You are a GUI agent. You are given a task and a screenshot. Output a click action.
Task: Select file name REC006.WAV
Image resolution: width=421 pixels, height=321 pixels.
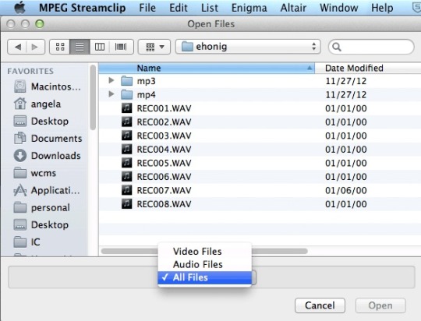[x=164, y=177]
